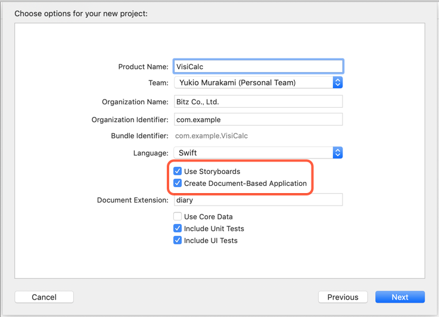
Task: Click the 'Choose options for your new project' heading
Action: click(81, 14)
